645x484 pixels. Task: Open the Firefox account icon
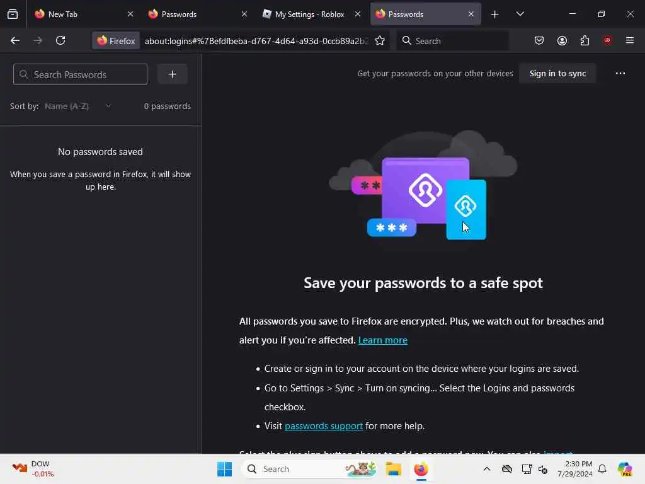[562, 41]
